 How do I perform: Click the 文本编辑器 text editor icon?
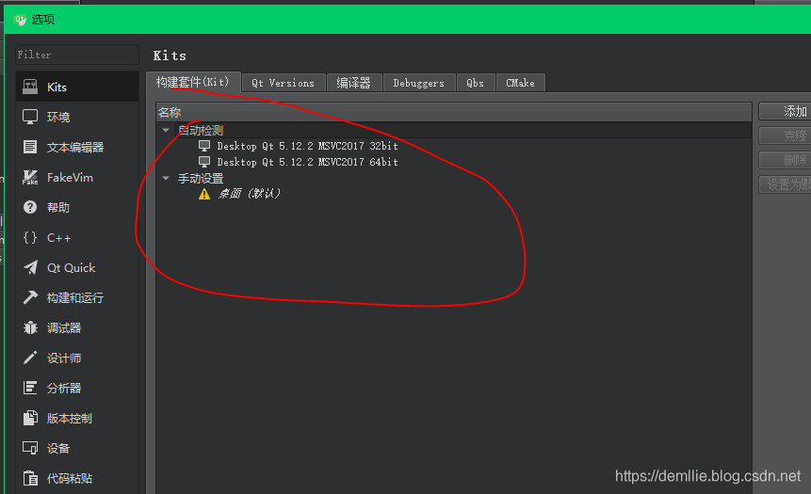coord(30,147)
